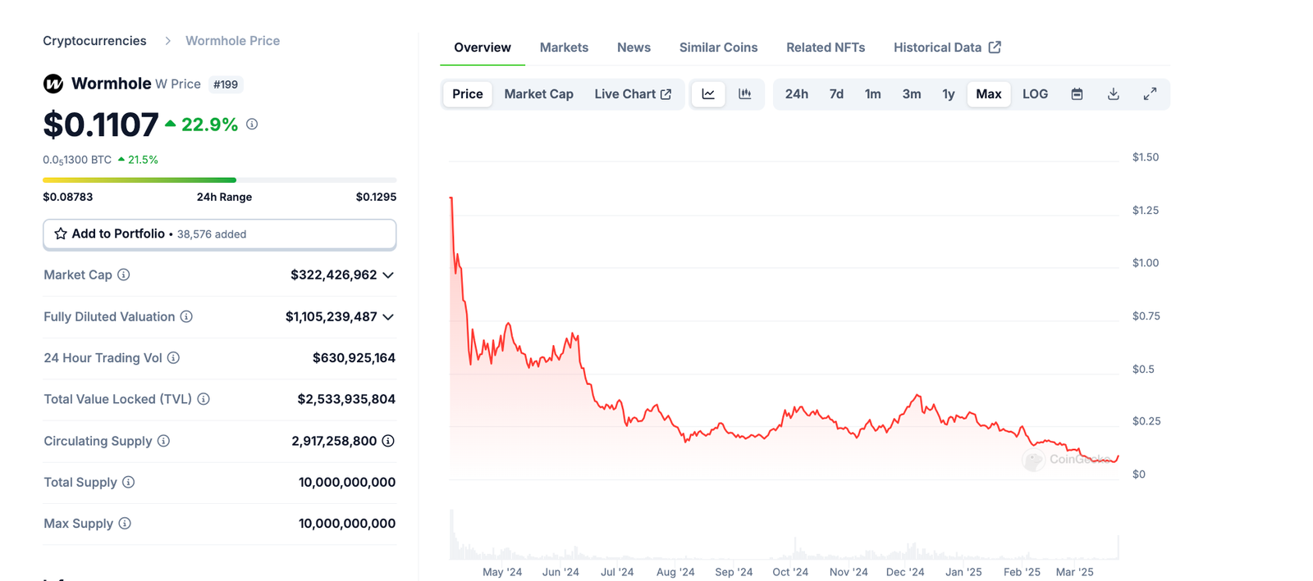Select the 7d time range
Viewport: 1313px width, 581px height.
836,94
